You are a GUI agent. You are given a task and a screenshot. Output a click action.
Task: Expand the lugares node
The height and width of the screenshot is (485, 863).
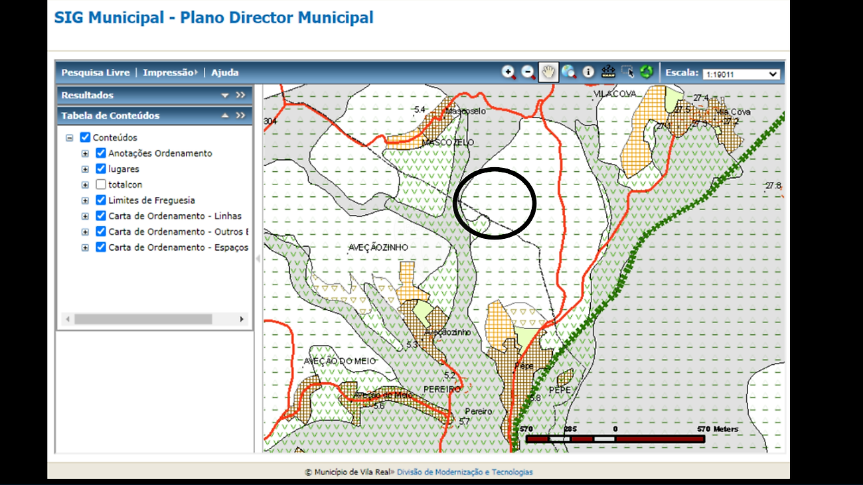[85, 169]
